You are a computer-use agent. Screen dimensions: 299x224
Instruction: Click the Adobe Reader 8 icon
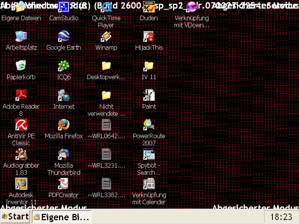[21, 95]
